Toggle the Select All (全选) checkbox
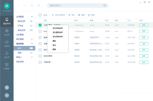 point(40,15)
